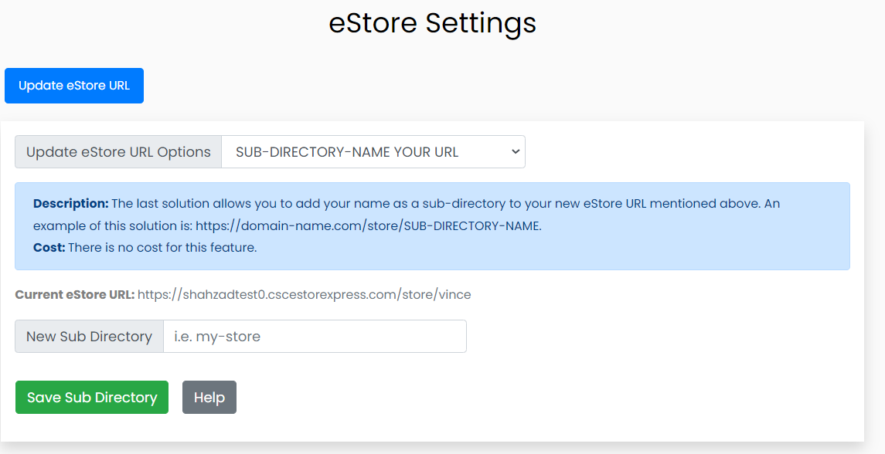Open the Help dialog
The width and height of the screenshot is (885, 454).
[x=209, y=397]
